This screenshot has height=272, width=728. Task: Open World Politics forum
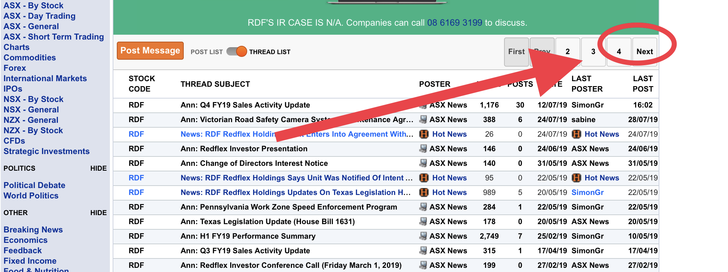click(31, 196)
